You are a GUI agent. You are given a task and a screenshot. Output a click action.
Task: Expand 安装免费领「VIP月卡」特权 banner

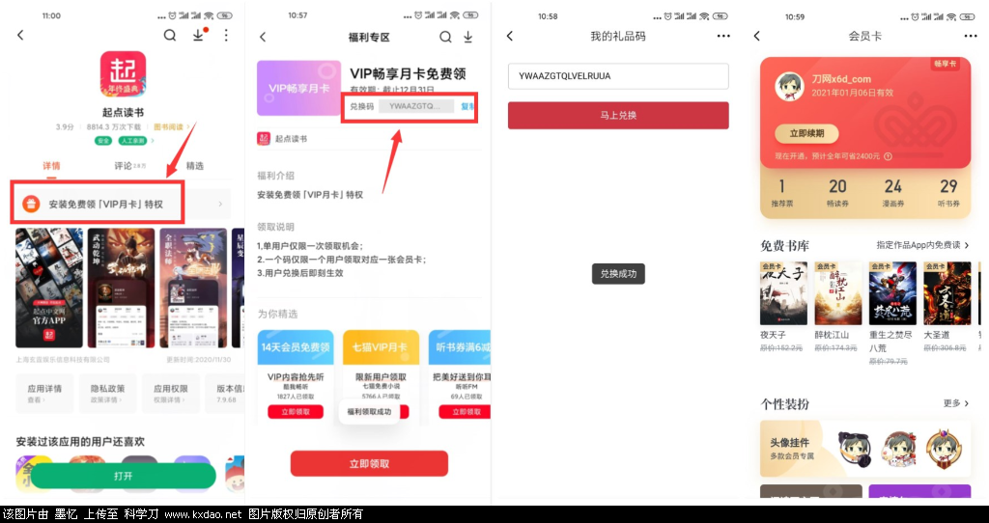[x=122, y=204]
